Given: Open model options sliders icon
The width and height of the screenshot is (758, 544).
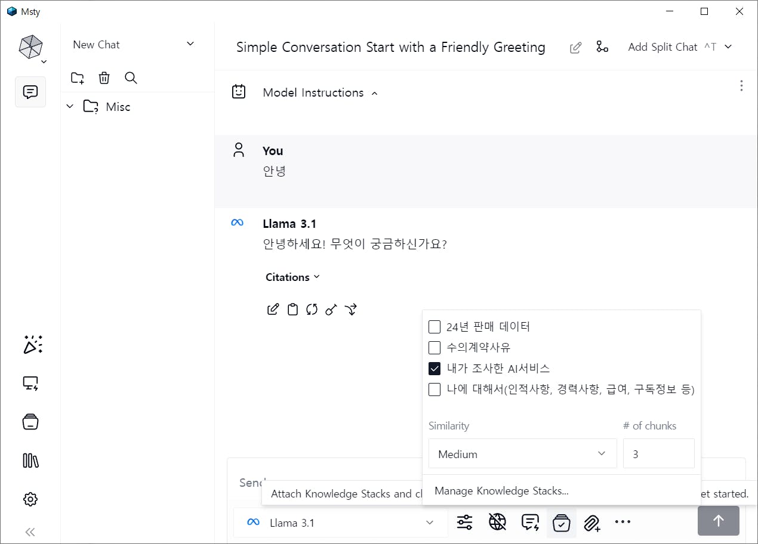Looking at the screenshot, I should pos(465,523).
